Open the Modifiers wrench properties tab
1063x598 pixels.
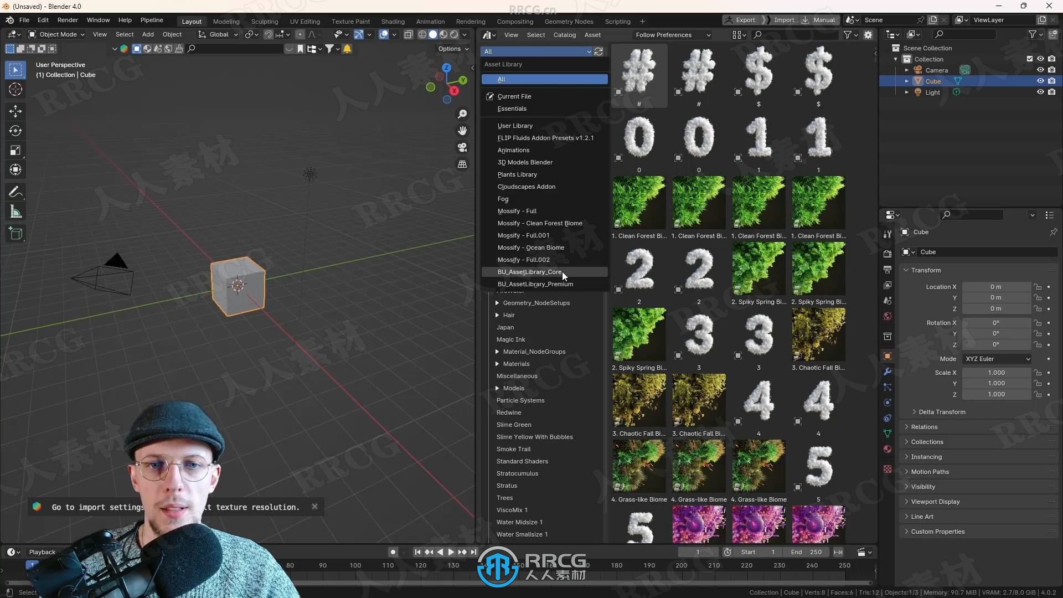(x=887, y=372)
